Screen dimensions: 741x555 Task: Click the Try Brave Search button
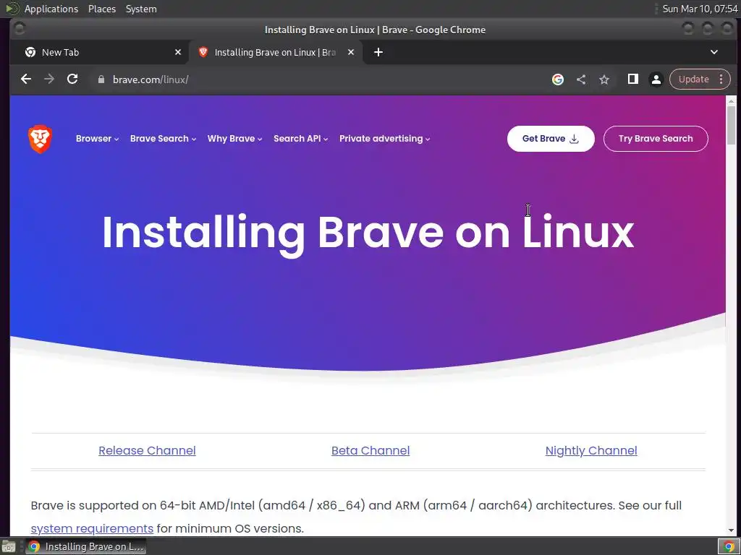pyautogui.click(x=656, y=139)
